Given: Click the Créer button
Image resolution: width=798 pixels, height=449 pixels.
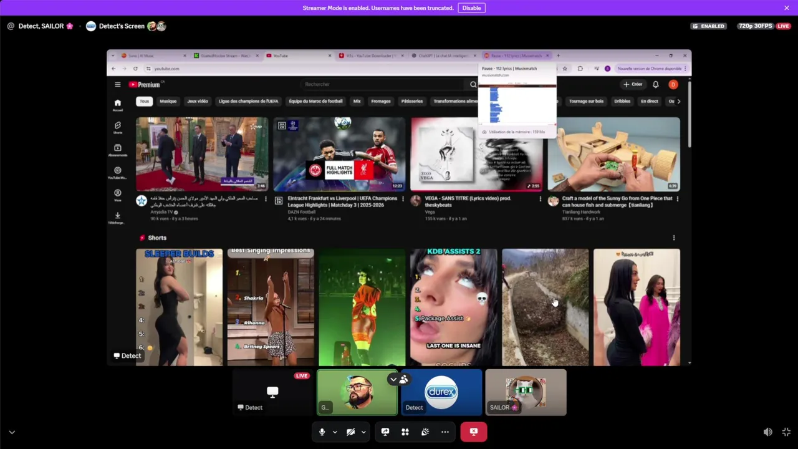Looking at the screenshot, I should click(x=632, y=84).
